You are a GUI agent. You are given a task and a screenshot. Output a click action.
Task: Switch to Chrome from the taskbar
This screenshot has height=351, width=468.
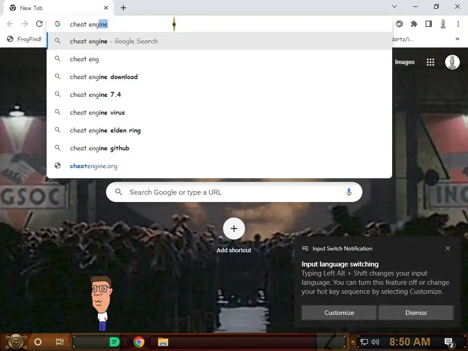pyautogui.click(x=139, y=342)
